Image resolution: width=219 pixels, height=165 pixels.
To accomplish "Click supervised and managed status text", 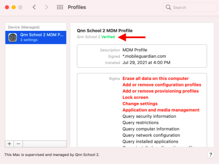I will pyautogui.click(x=52, y=154).
